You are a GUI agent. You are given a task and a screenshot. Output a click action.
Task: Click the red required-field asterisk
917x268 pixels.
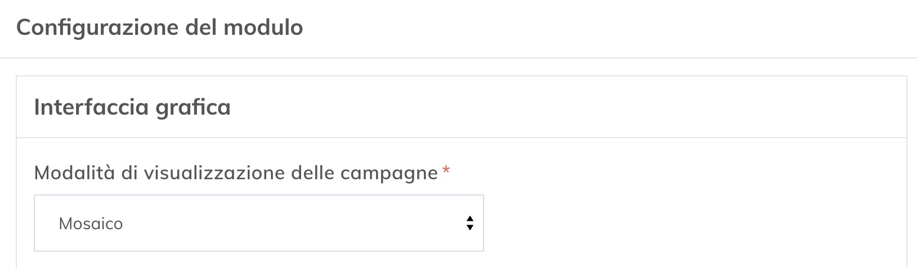coord(446,171)
